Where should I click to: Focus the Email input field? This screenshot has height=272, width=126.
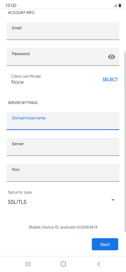tap(63, 31)
